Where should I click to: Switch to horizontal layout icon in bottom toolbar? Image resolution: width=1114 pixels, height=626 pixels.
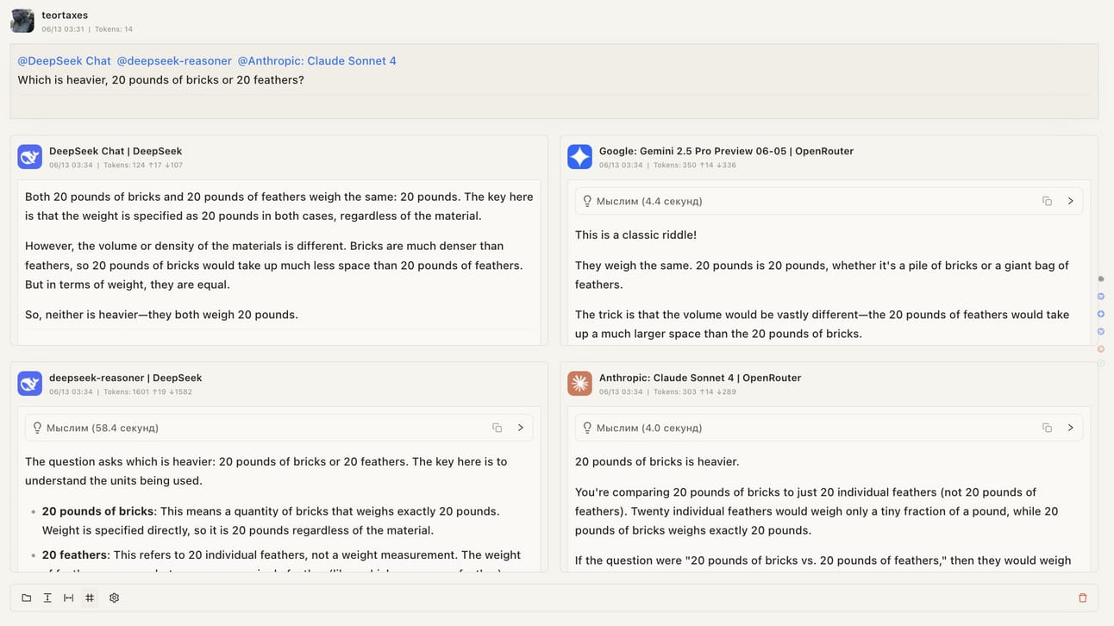coord(69,598)
